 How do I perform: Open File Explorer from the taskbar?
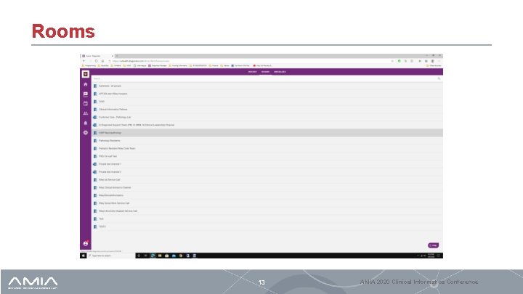click(160, 256)
